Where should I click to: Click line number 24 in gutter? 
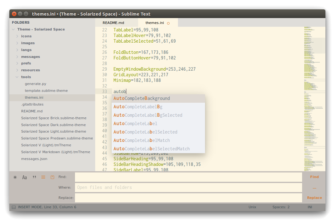point(104,41)
